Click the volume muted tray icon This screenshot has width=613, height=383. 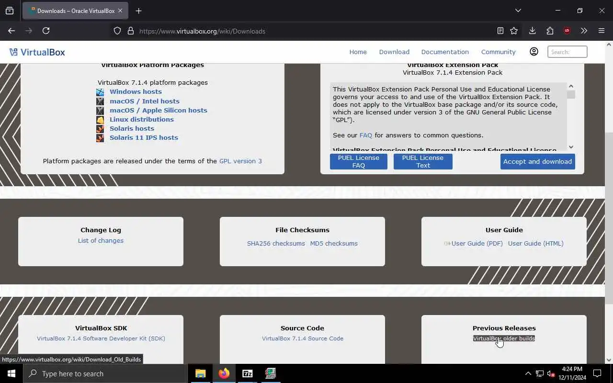pyautogui.click(x=551, y=373)
